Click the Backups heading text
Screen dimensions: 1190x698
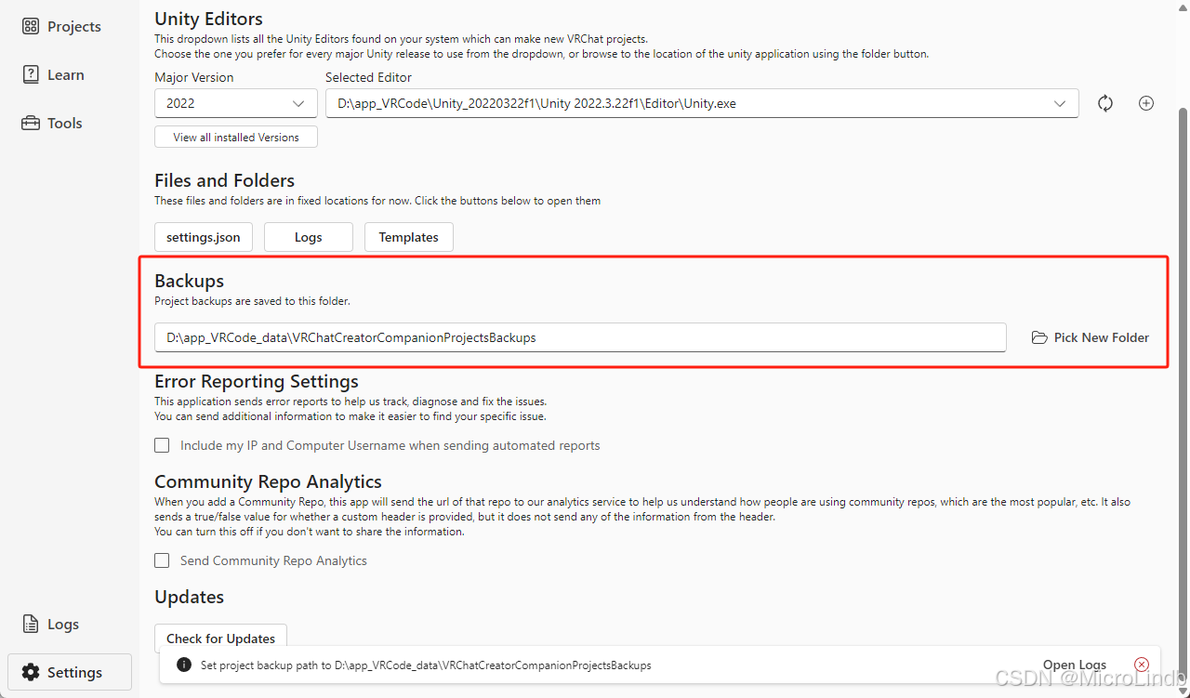[190, 281]
